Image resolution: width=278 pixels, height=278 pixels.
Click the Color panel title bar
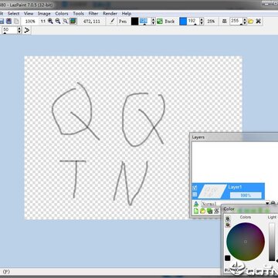(249, 208)
